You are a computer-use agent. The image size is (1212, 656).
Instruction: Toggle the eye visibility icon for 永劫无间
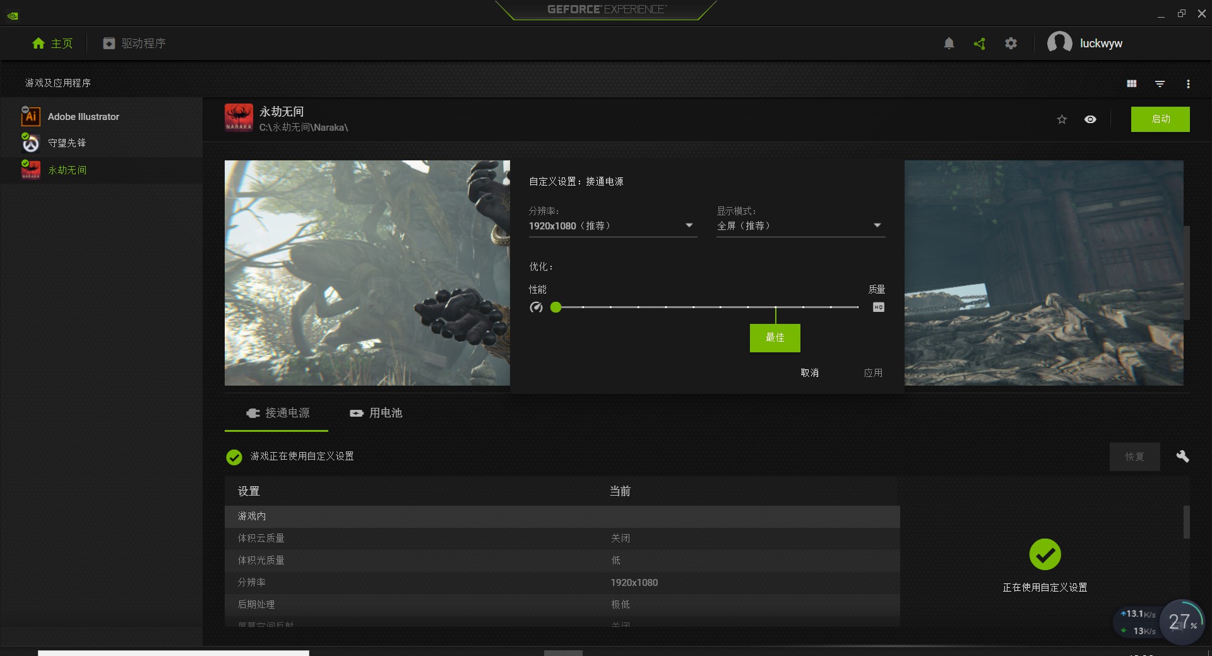point(1090,119)
